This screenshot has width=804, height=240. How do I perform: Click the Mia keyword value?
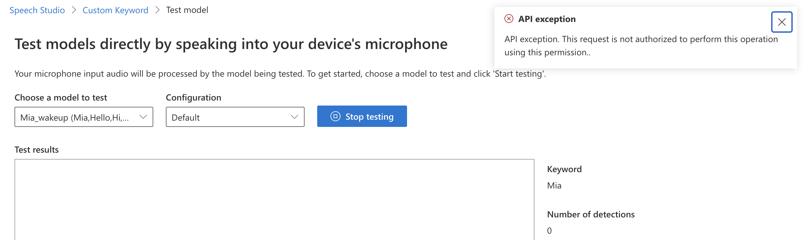[x=554, y=186]
